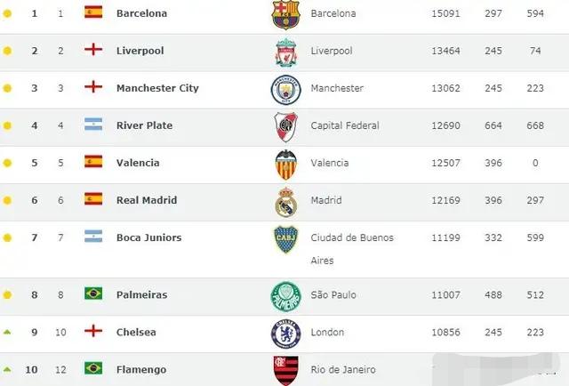Select the Boca Juniors CABJ badge

click(286, 239)
